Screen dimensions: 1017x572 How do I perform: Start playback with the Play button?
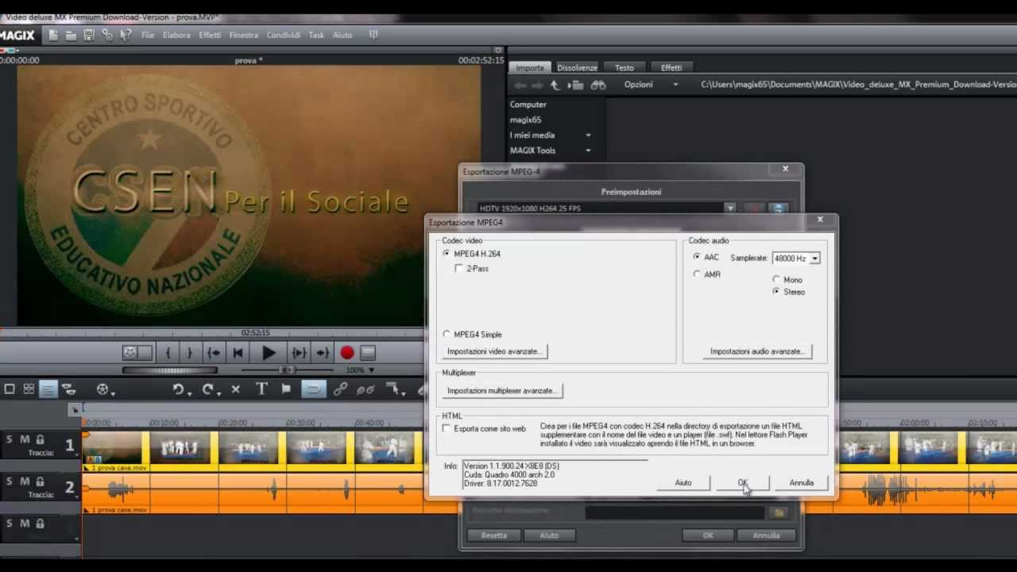(x=269, y=353)
